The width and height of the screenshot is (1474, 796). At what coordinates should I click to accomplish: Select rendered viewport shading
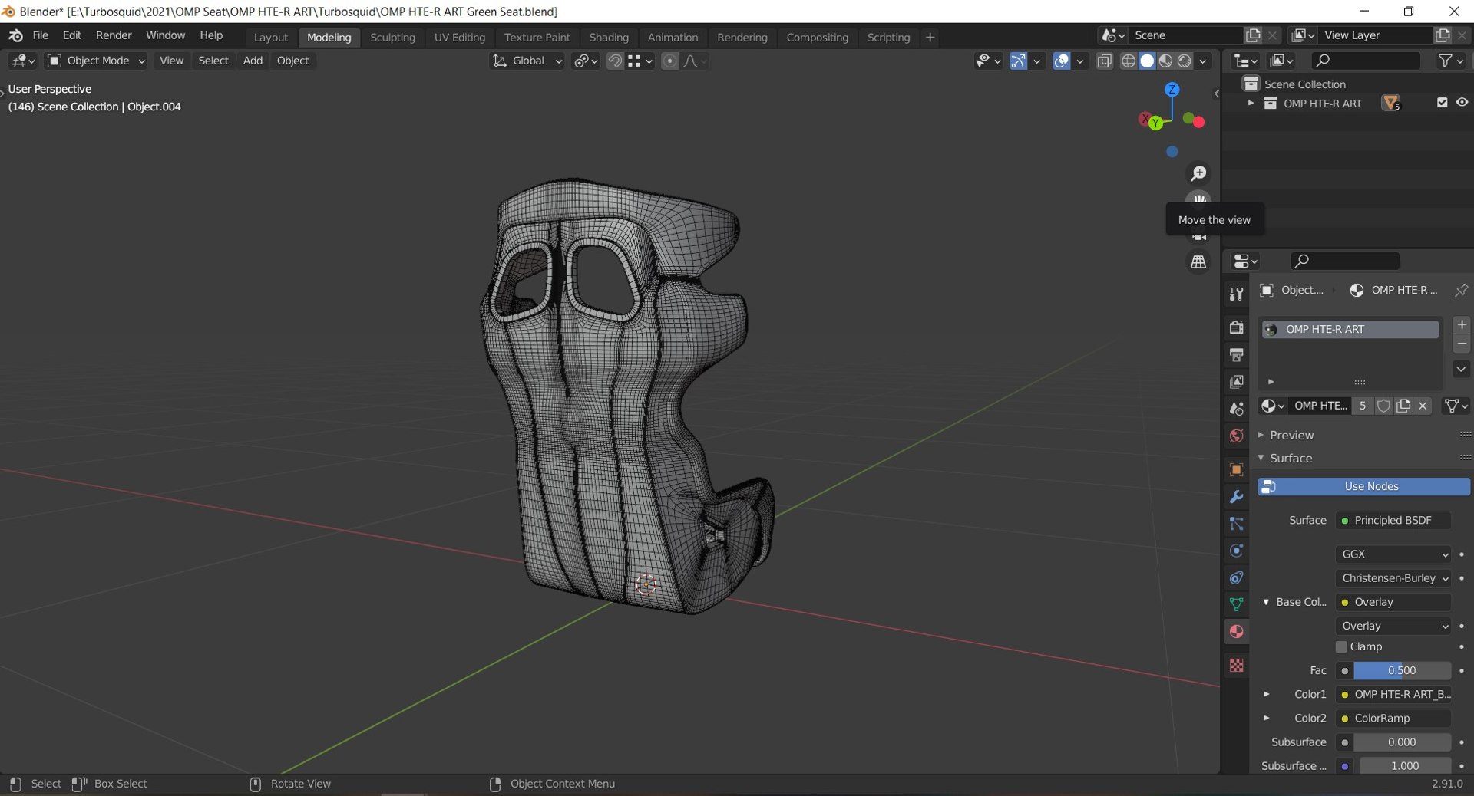(1185, 61)
